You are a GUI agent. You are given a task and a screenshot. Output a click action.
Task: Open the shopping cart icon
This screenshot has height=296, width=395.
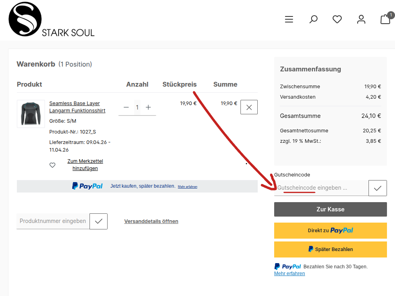[x=385, y=19]
